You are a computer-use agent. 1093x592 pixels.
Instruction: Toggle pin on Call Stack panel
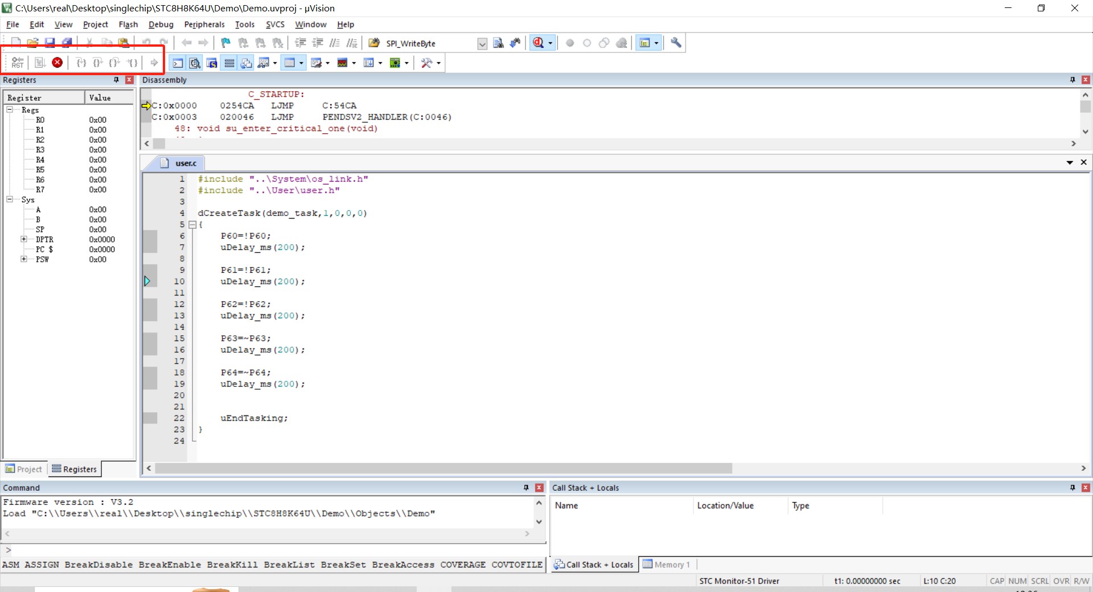(x=1073, y=488)
